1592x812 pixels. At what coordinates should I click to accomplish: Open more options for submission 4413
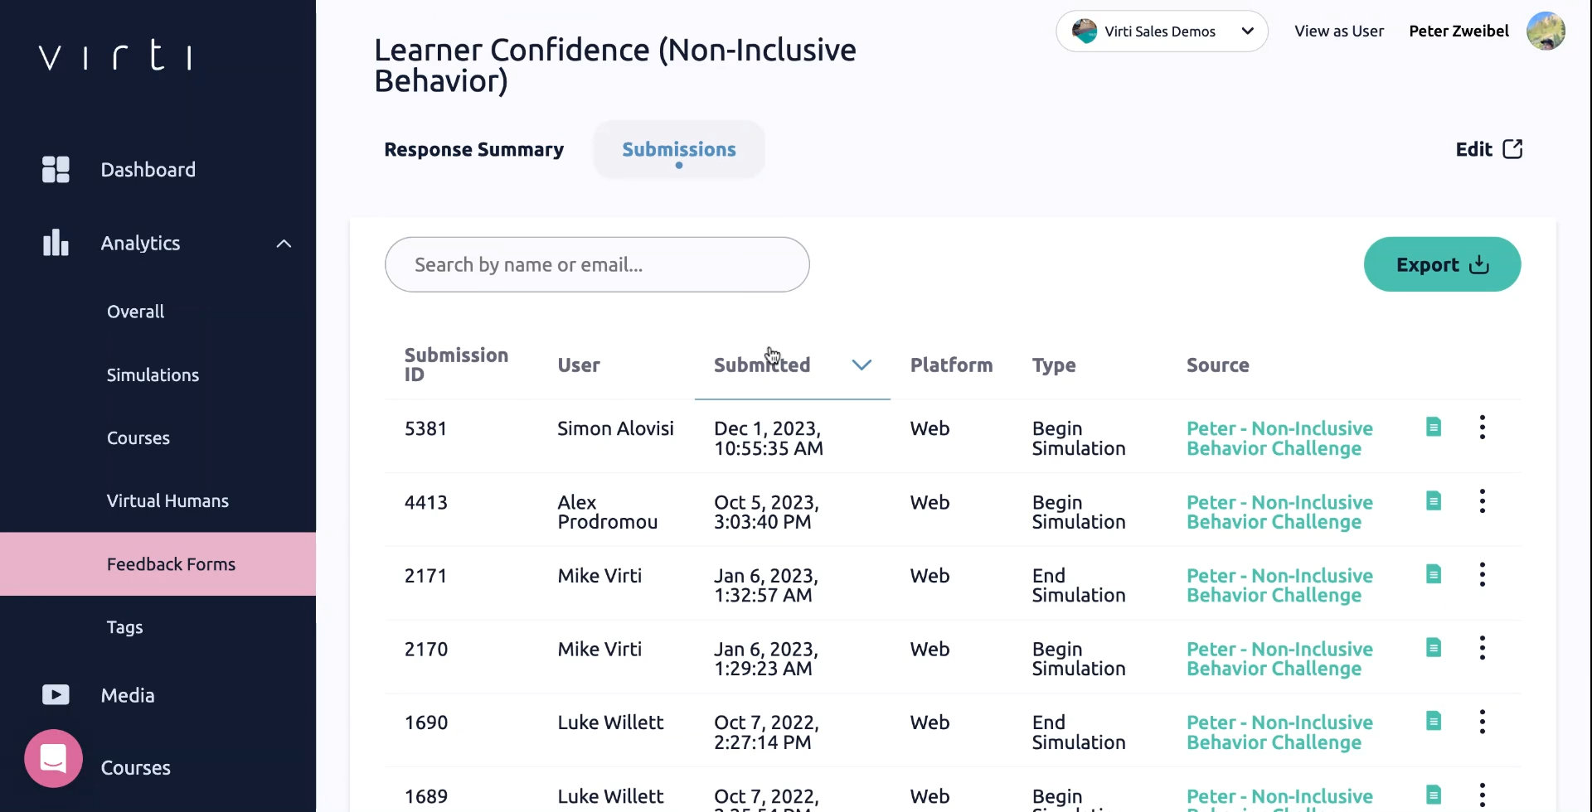click(1483, 501)
